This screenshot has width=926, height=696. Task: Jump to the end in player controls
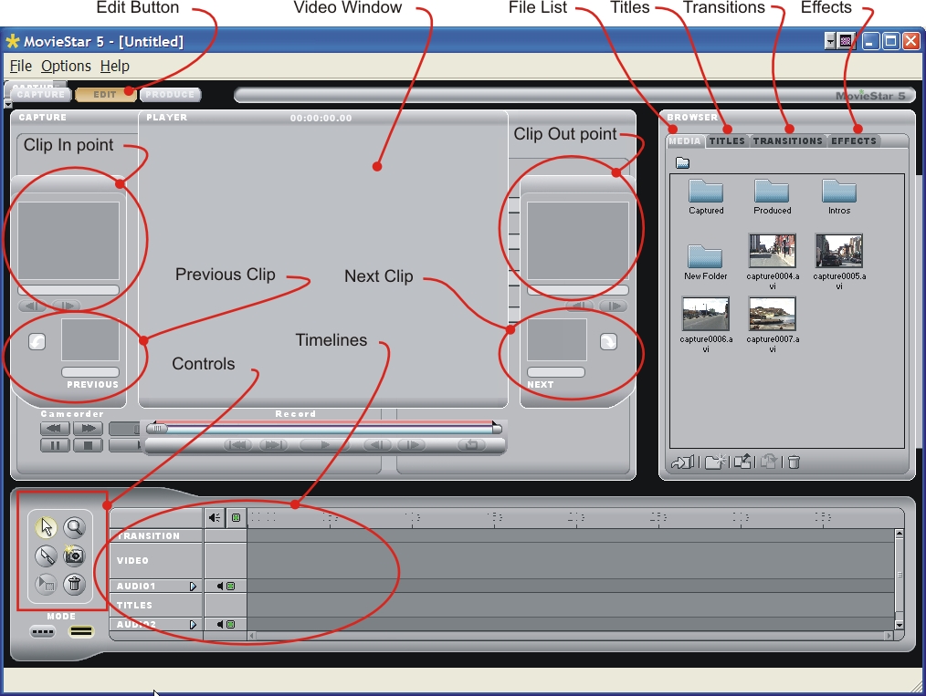(273, 445)
